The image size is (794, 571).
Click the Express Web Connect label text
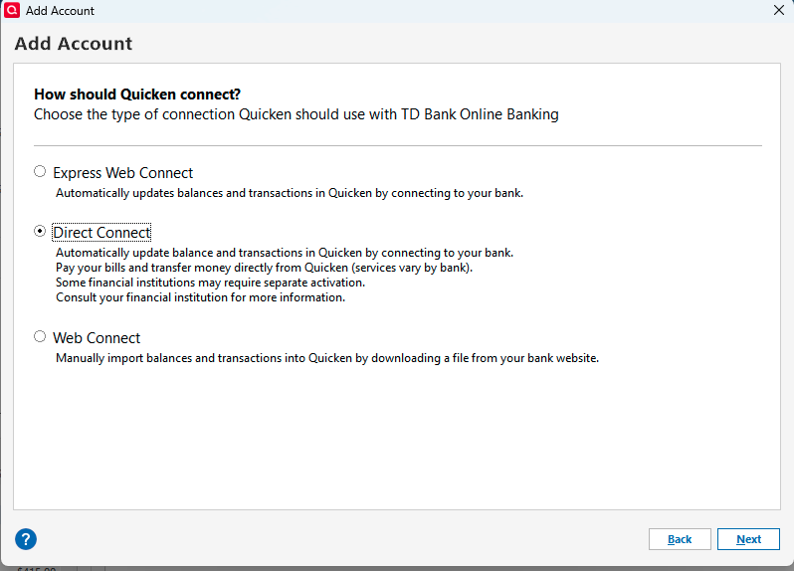coord(123,173)
